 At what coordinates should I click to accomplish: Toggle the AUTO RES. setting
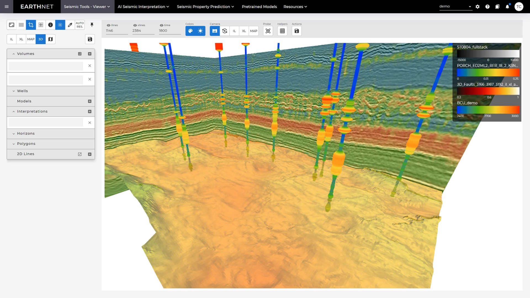click(x=80, y=25)
